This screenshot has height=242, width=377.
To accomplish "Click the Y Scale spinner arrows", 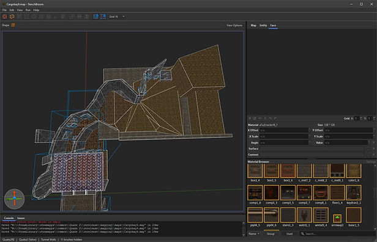I will click(373, 136).
